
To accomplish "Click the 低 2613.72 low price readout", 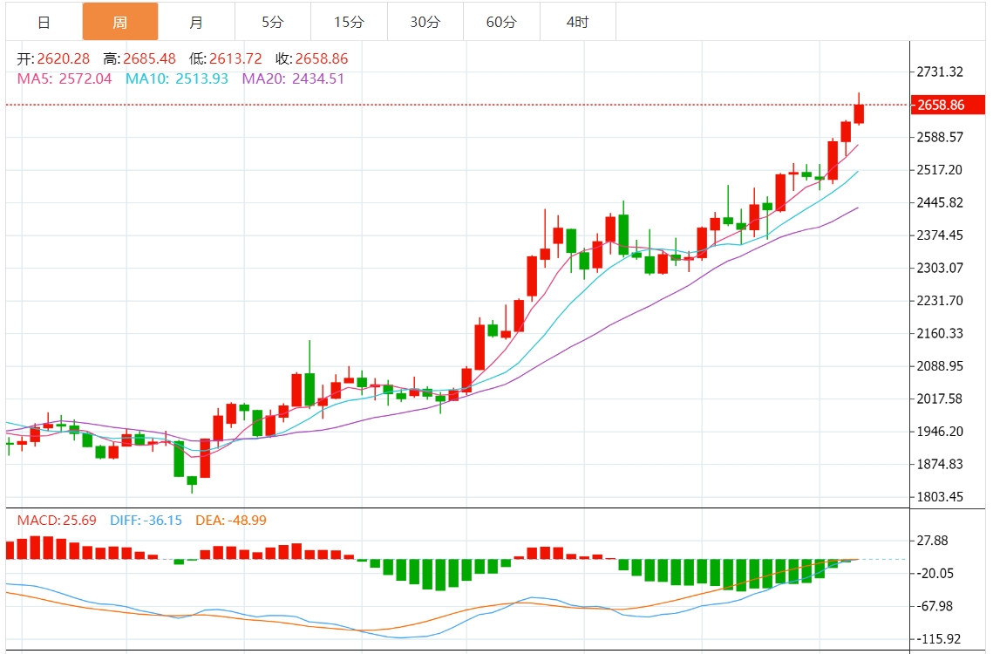I will point(225,59).
